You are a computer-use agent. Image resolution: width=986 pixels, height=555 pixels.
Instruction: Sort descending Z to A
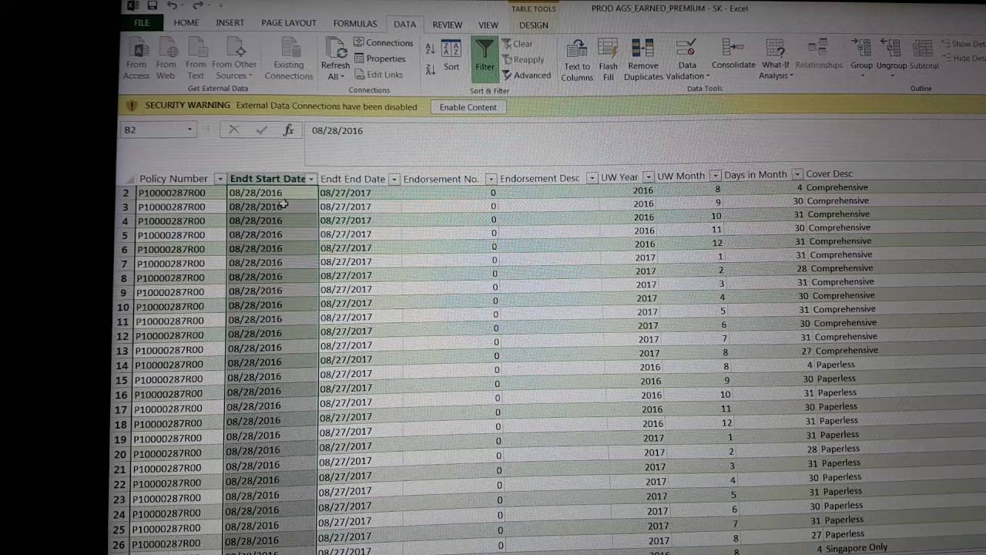pyautogui.click(x=430, y=69)
